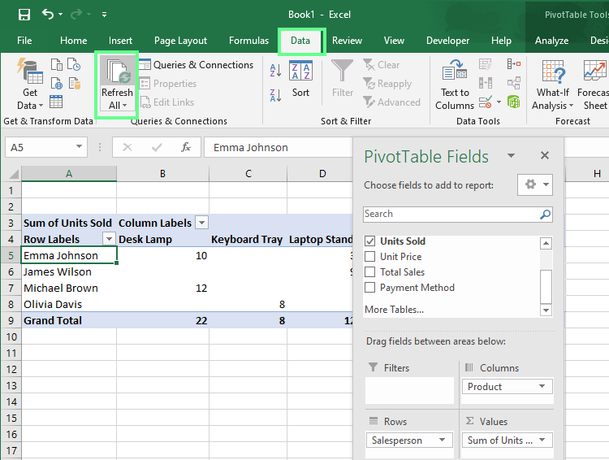The image size is (609, 460).
Task: Click the Get Data icon
Action: (x=30, y=74)
